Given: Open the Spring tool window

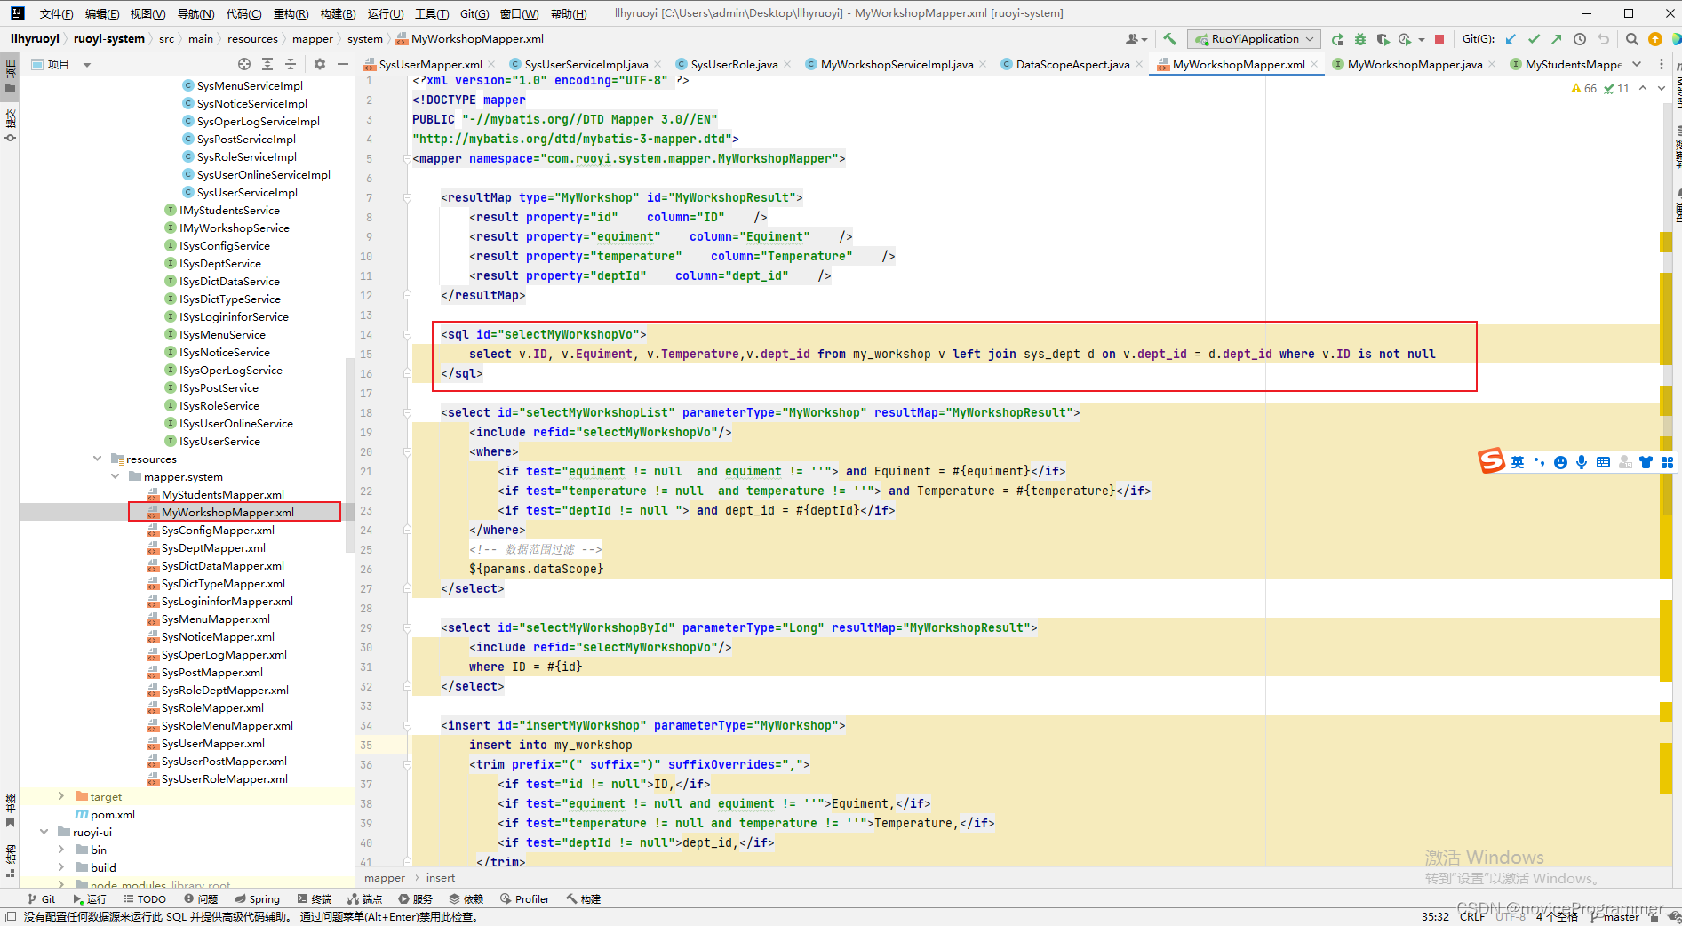Looking at the screenshot, I should tap(258, 898).
